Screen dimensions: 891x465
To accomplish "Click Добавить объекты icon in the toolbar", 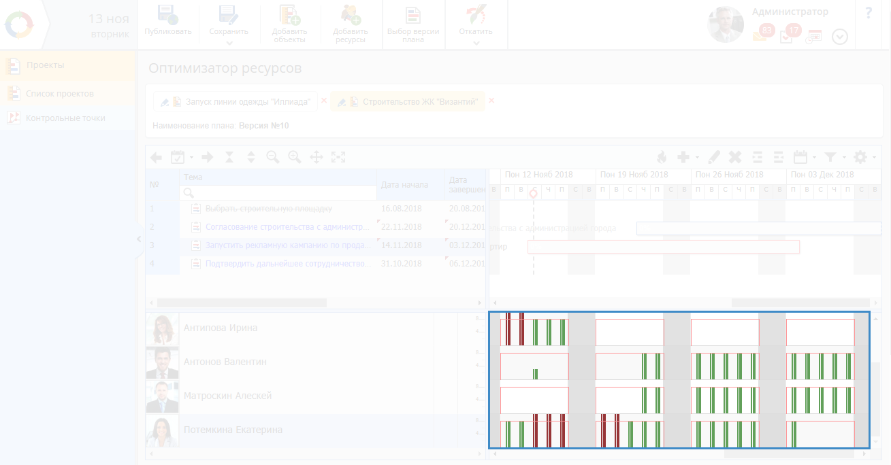I will (290, 16).
